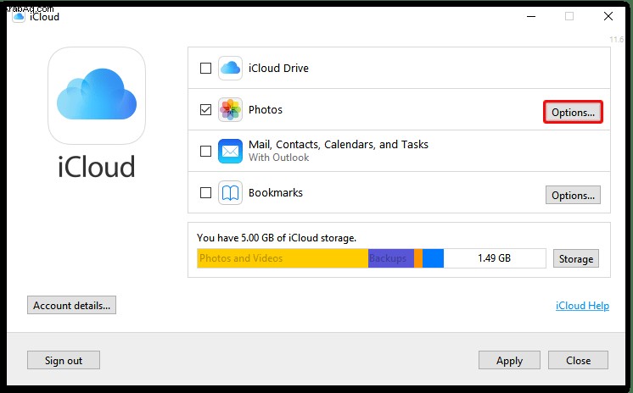
Task: Click the Close button at the bottom
Action: coord(578,360)
